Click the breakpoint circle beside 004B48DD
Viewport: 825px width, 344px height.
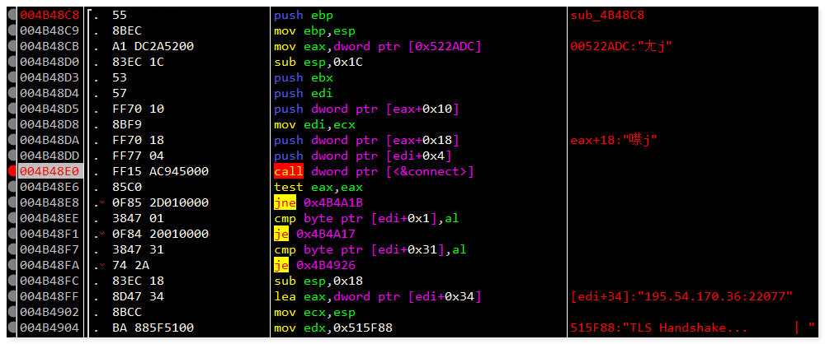coord(11,156)
